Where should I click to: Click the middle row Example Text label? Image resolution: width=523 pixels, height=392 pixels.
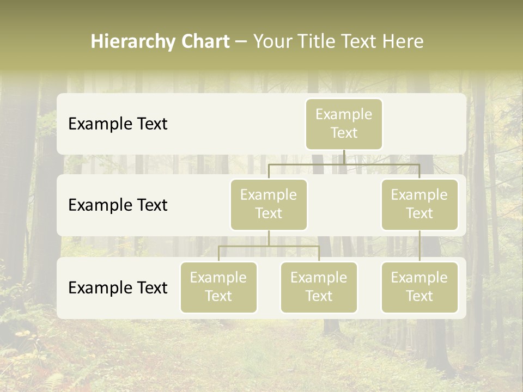pyautogui.click(x=117, y=205)
